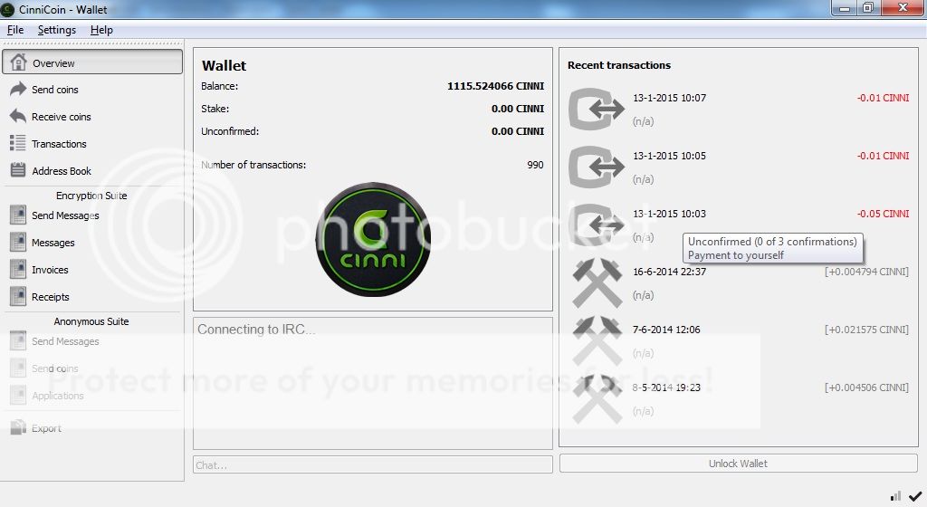Click the Receipts icon
The image size is (927, 507).
click(18, 297)
